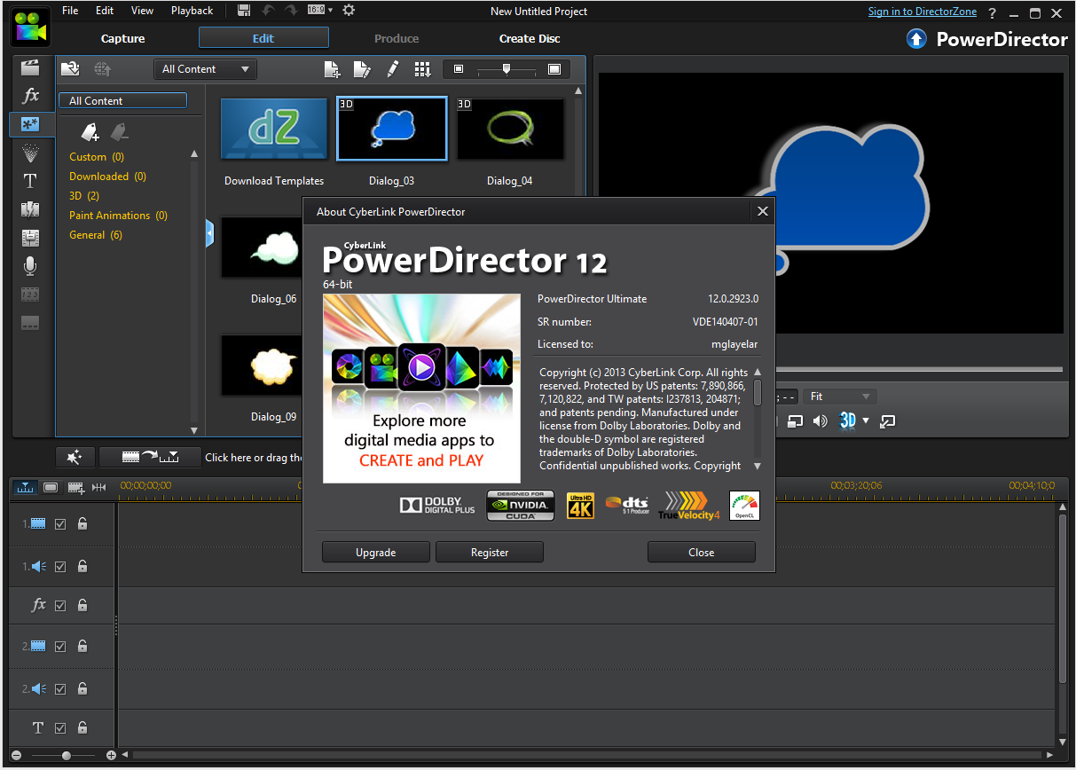Lock audio track 2 padlock
This screenshot has width=1076, height=770.
[82, 688]
